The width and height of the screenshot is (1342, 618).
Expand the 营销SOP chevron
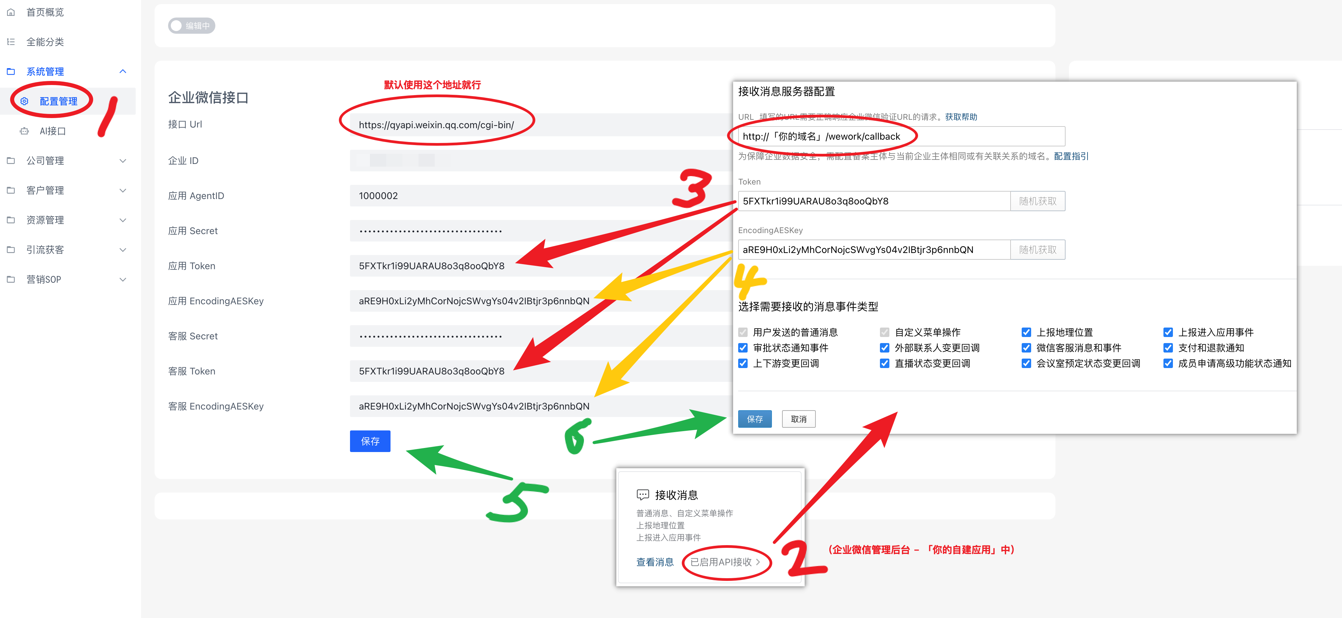click(x=123, y=279)
